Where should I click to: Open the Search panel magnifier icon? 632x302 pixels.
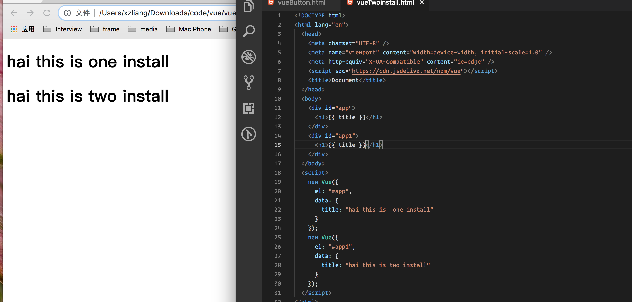click(248, 31)
